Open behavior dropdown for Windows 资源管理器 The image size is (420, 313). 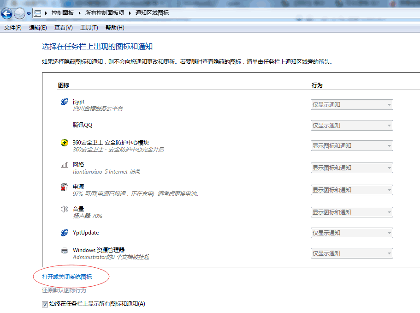(x=352, y=253)
